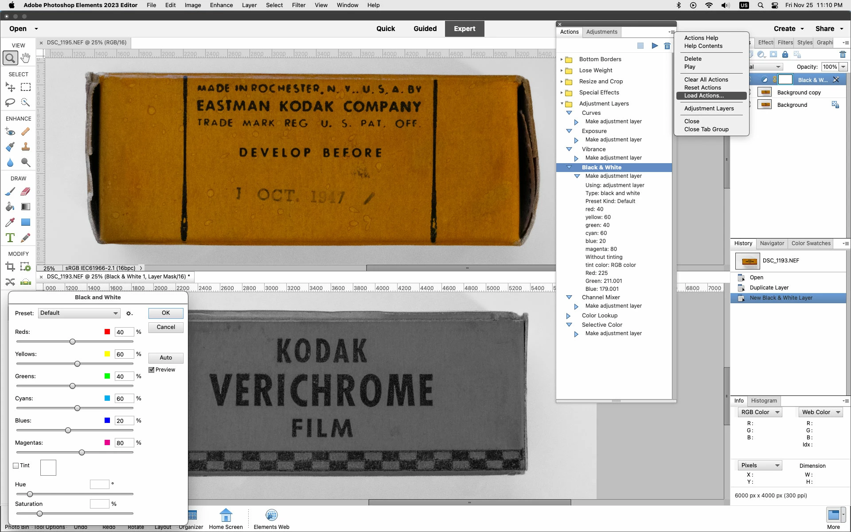The image size is (851, 532).
Task: Collapse the Curves action
Action: coord(569,113)
